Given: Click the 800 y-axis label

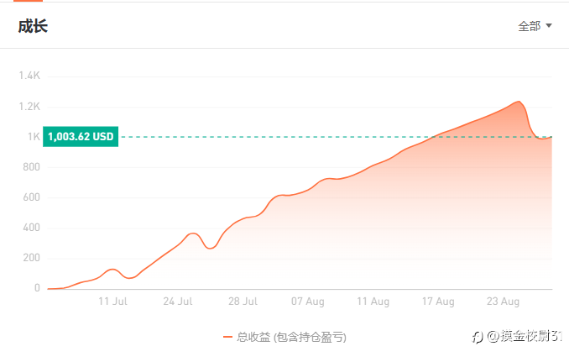Looking at the screenshot, I should (x=31, y=167).
